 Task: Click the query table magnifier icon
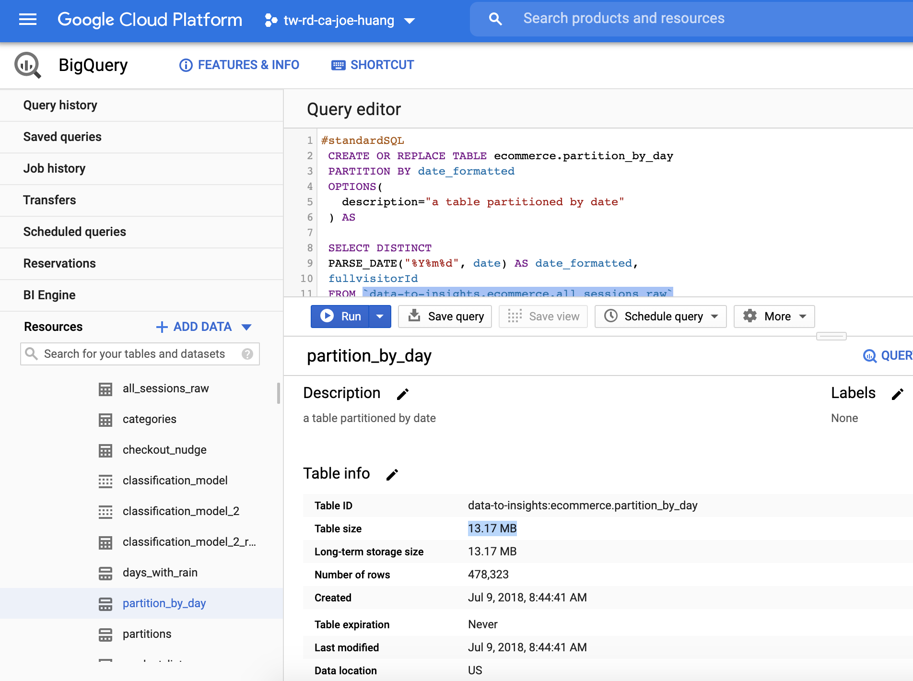click(870, 356)
